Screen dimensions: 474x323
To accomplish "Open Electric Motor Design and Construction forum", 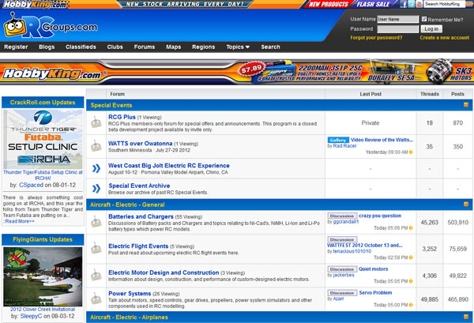I will 164,272.
